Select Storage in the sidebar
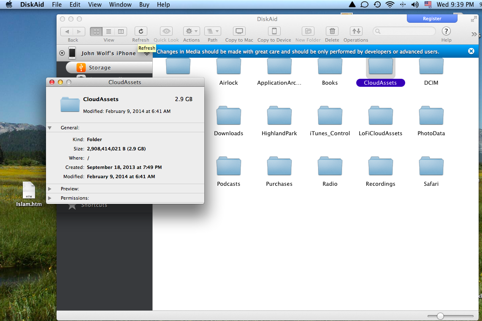This screenshot has width=482, height=321. 109,67
